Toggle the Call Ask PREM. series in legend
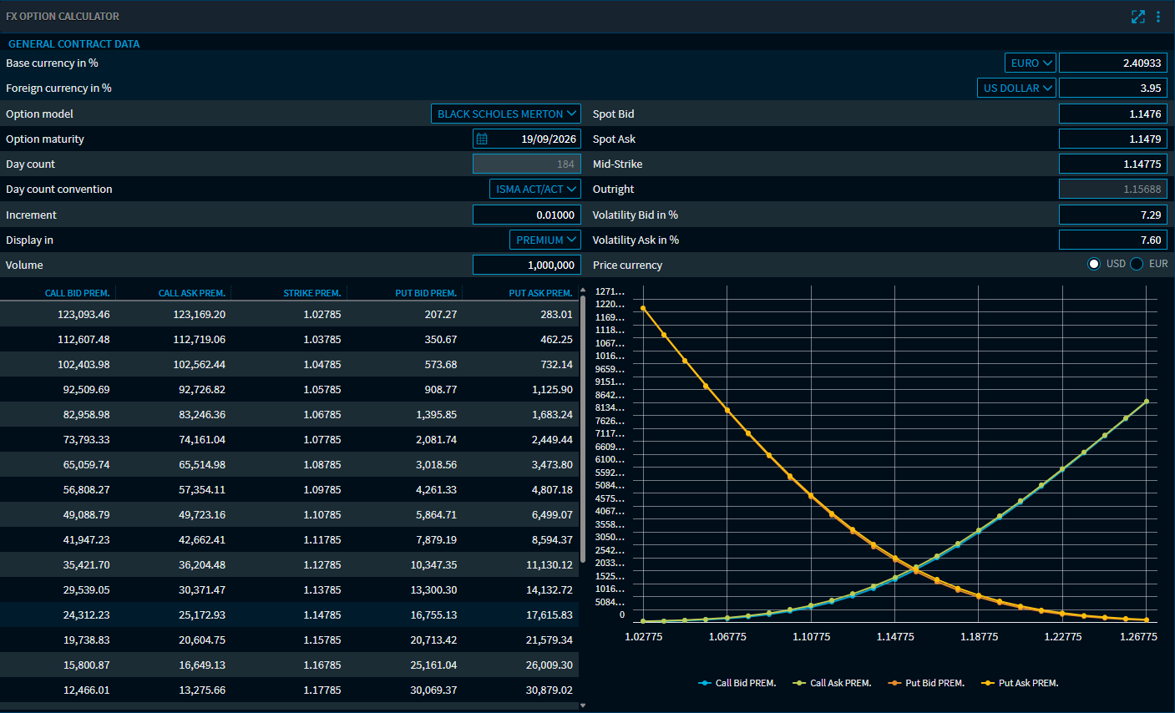Viewport: 1175px width, 713px height. 832,682
